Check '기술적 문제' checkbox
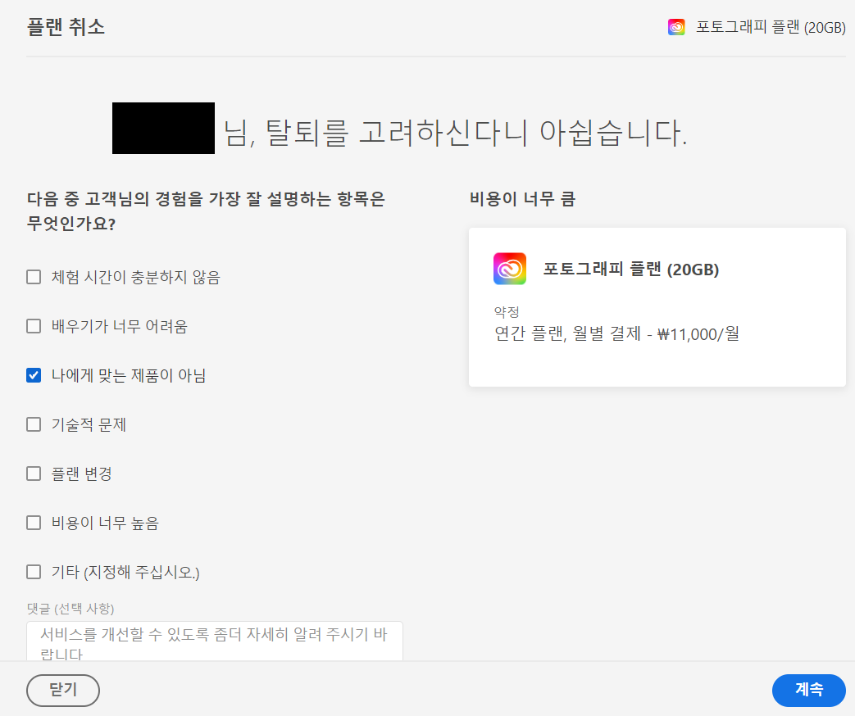Viewport: 855px width, 716px height. pos(34,424)
